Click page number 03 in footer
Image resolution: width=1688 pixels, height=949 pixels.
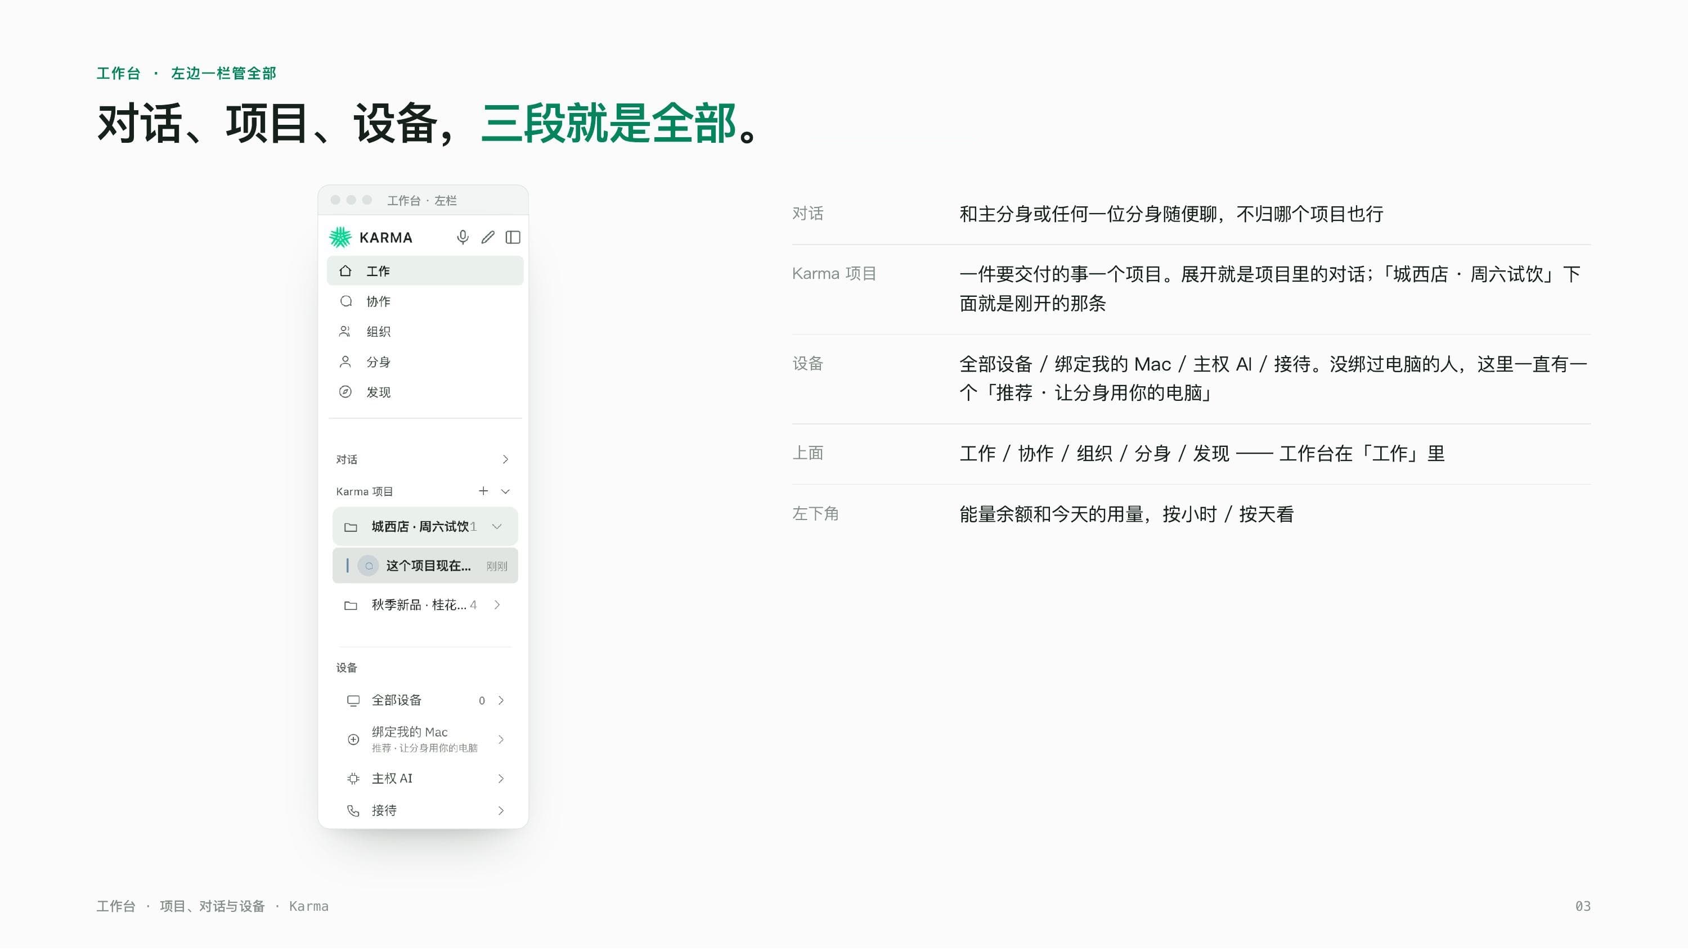[1582, 906]
